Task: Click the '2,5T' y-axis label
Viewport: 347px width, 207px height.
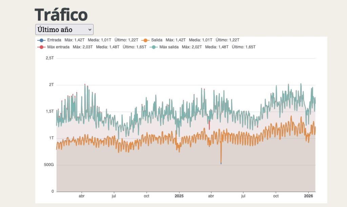Action: pos(49,58)
